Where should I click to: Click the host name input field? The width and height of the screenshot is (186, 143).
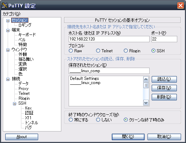(x=109, y=39)
